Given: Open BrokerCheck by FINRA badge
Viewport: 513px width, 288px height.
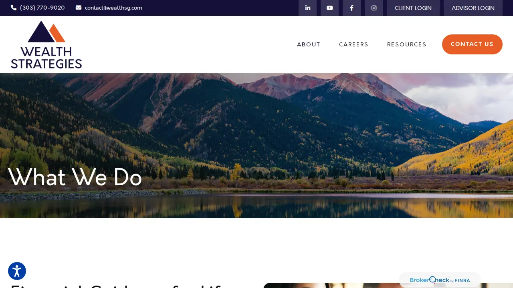Looking at the screenshot, I should click(x=440, y=280).
